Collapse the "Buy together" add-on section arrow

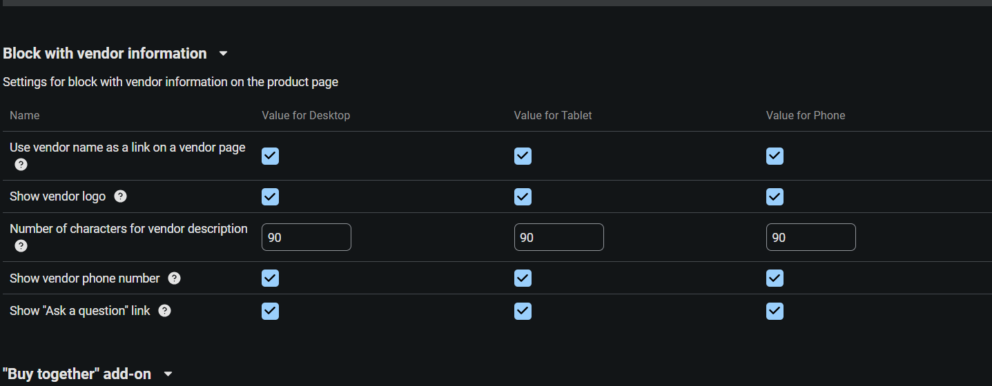[168, 374]
